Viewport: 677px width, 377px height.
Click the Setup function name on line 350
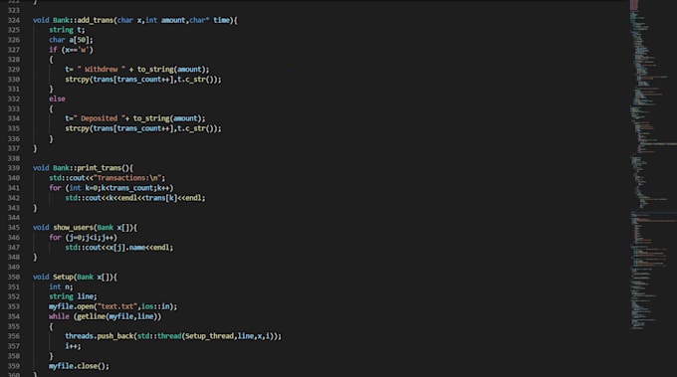click(63, 277)
